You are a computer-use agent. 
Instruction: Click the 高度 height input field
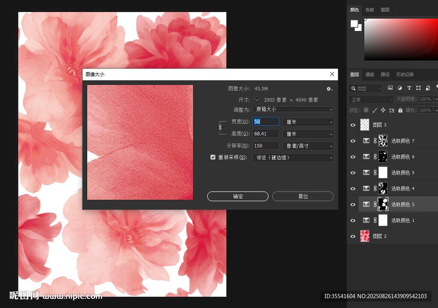[265, 134]
